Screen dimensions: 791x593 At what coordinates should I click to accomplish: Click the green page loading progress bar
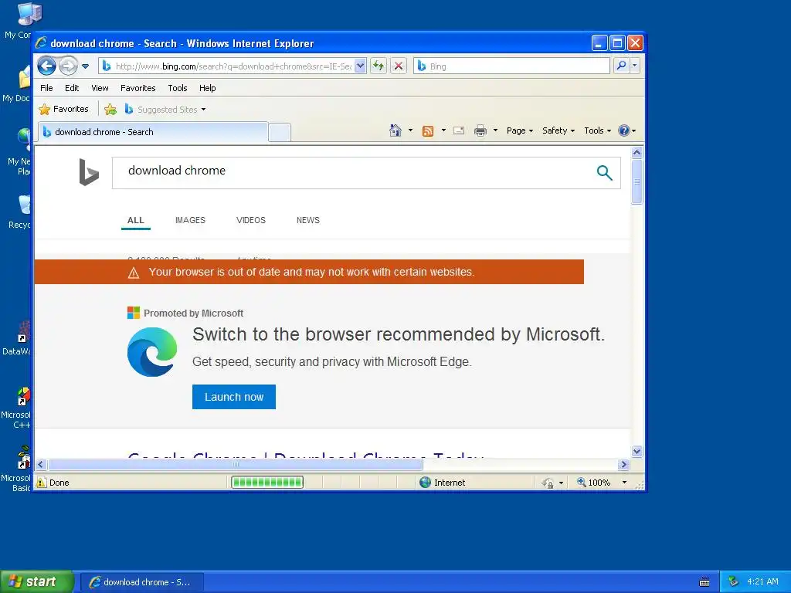[x=267, y=483]
